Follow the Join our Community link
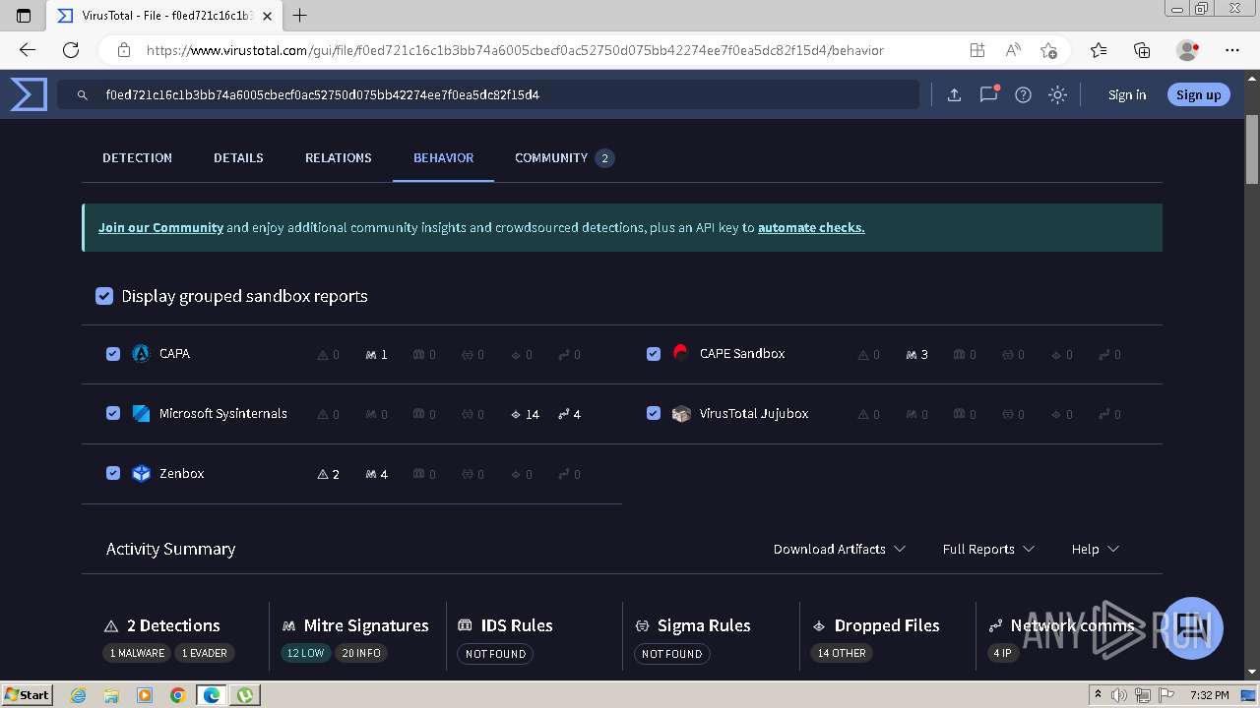The image size is (1260, 708). 160,227
